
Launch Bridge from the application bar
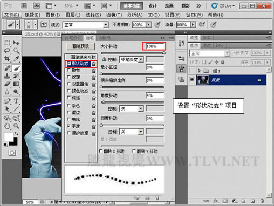click(x=24, y=6)
